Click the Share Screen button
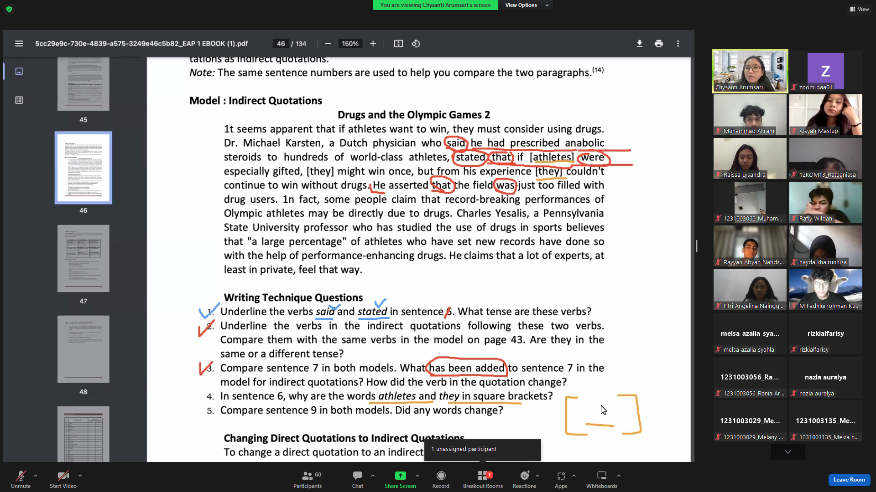Image resolution: width=876 pixels, height=492 pixels. 400,480
